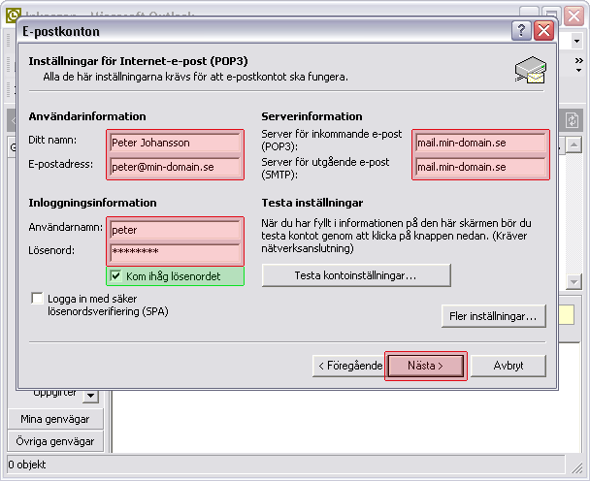The width and height of the screenshot is (590, 481).
Task: Click the mail server envelope icon
Action: pos(530,70)
